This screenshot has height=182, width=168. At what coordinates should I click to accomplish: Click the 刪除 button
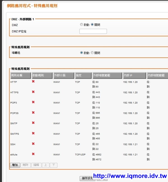[25, 165]
